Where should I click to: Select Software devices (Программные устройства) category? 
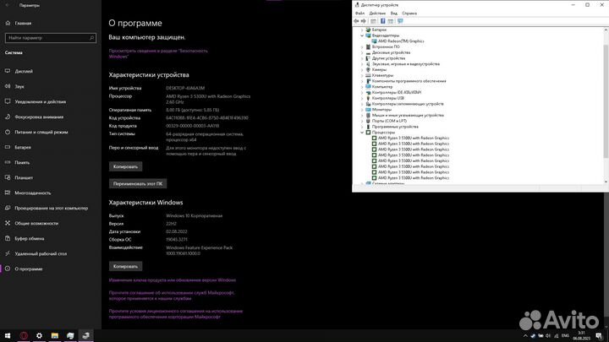[395, 127]
